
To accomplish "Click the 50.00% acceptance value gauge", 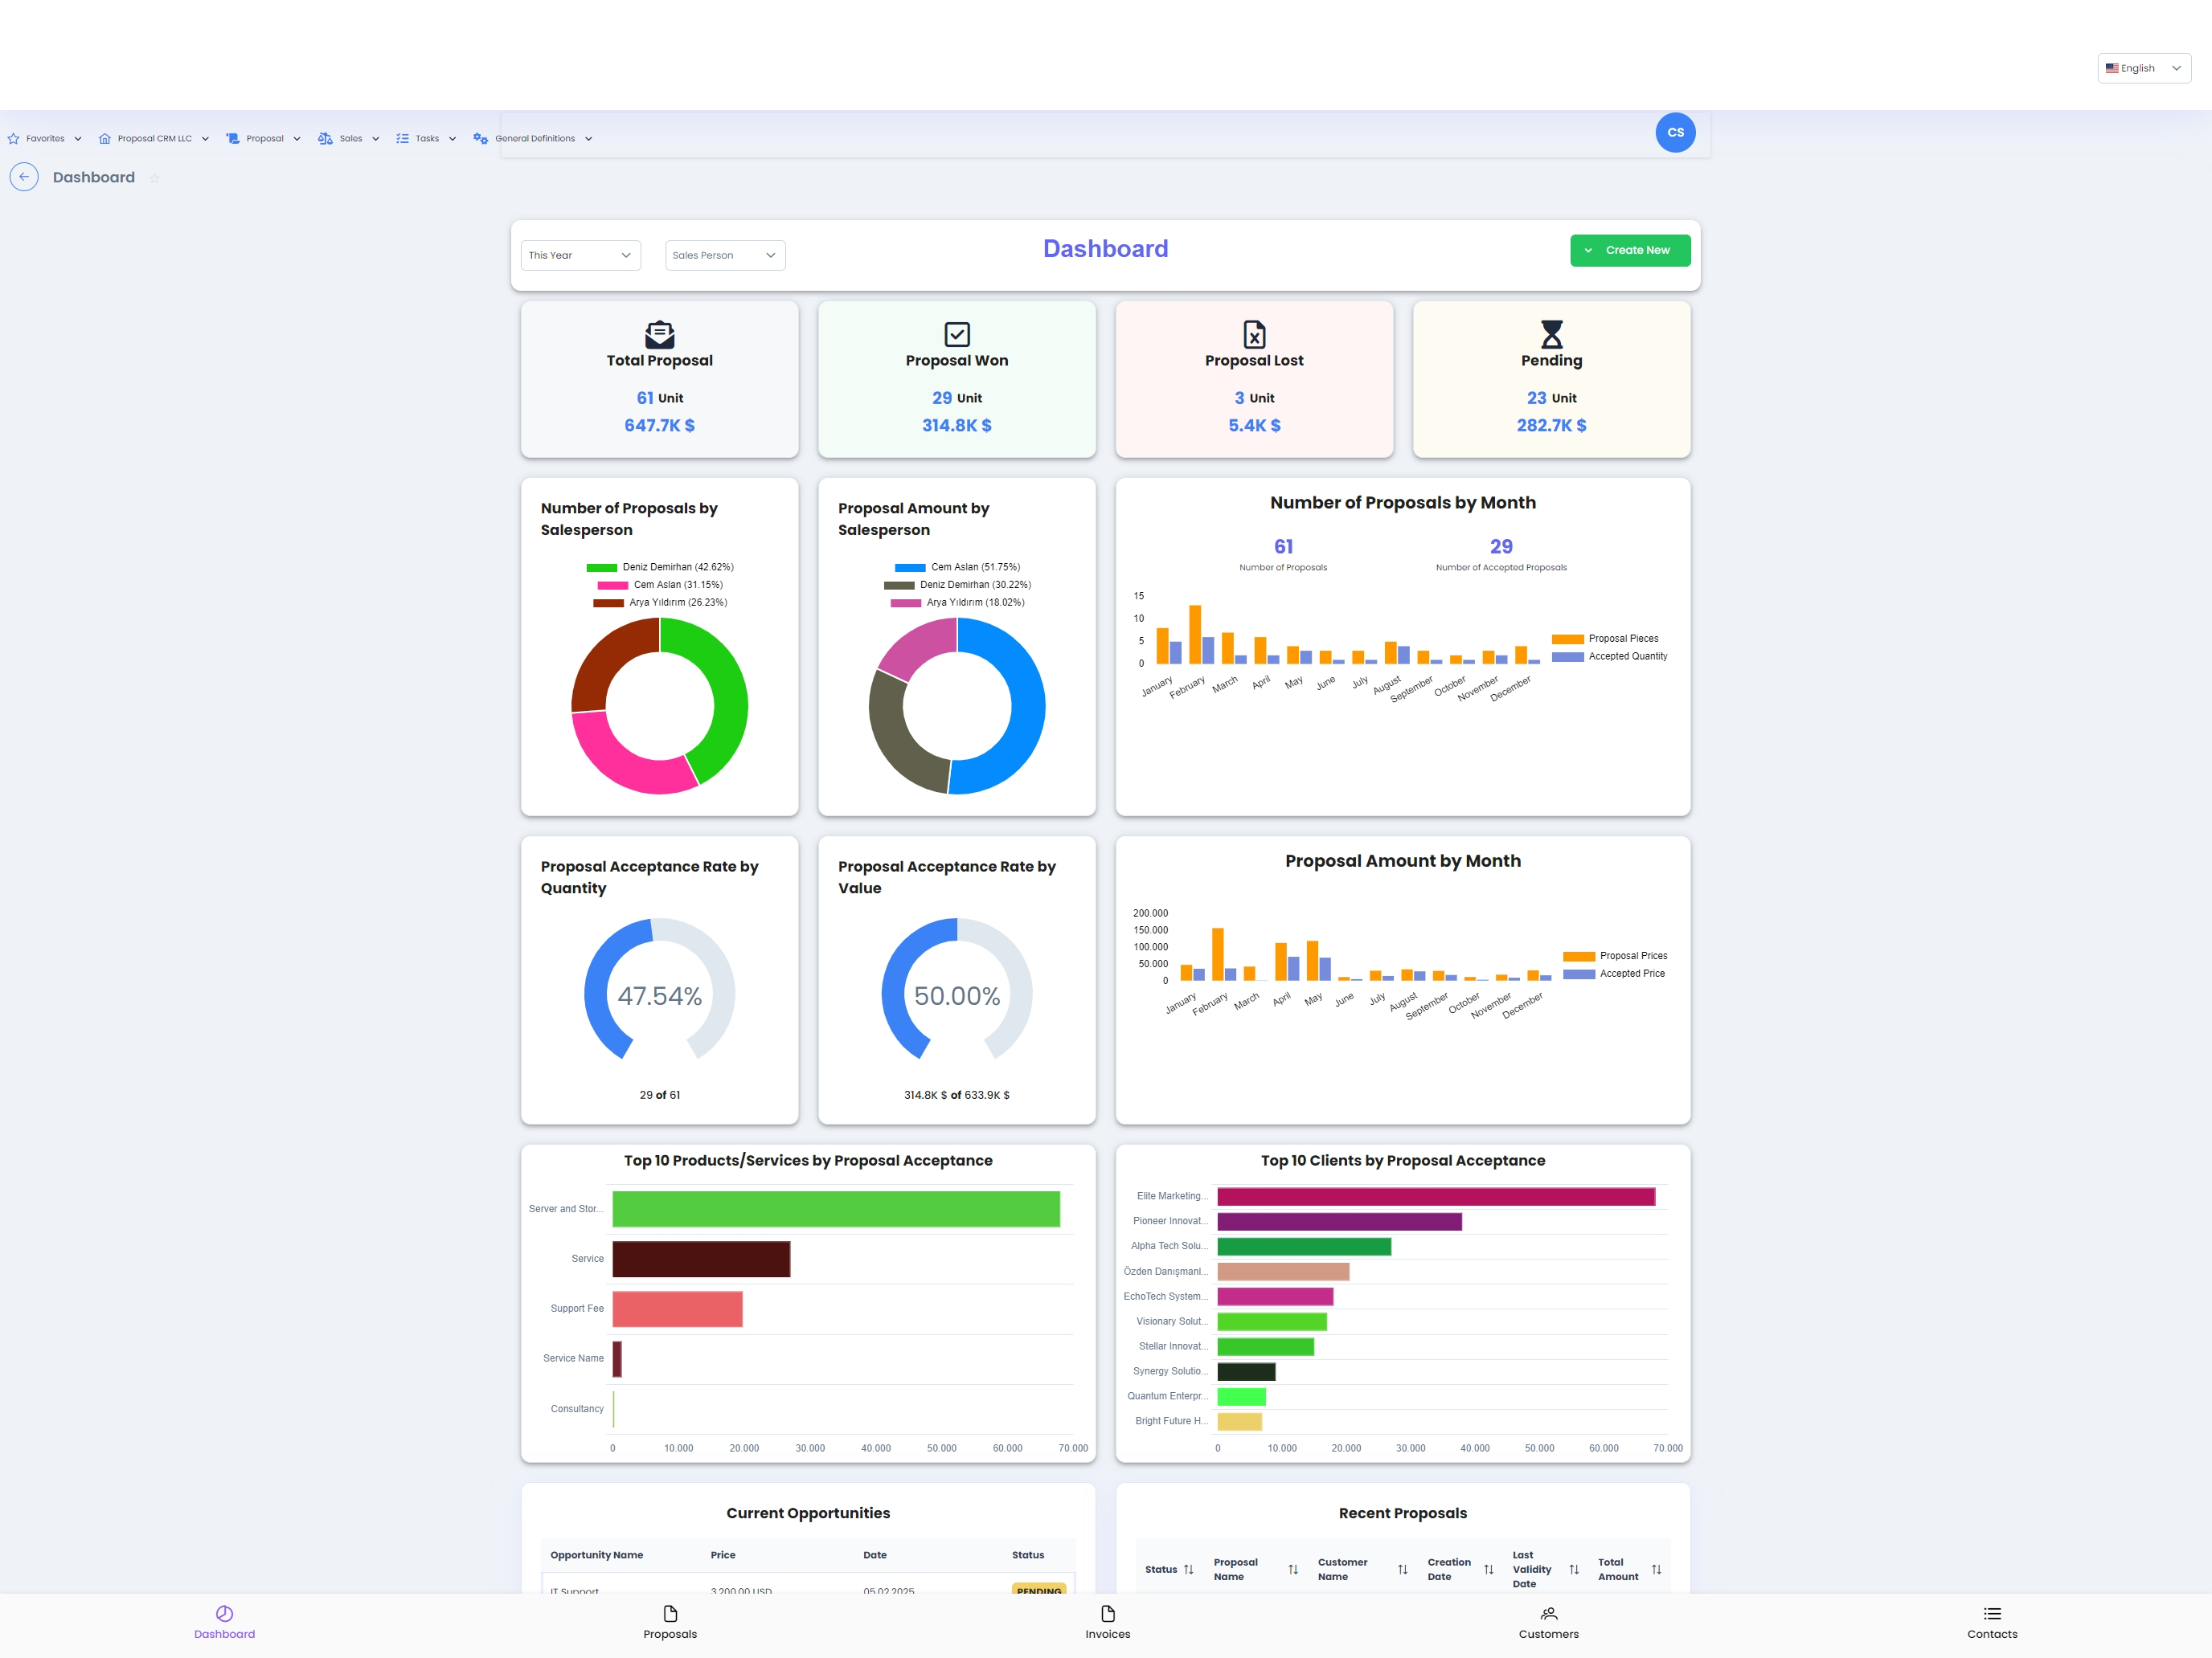I will pyautogui.click(x=957, y=990).
